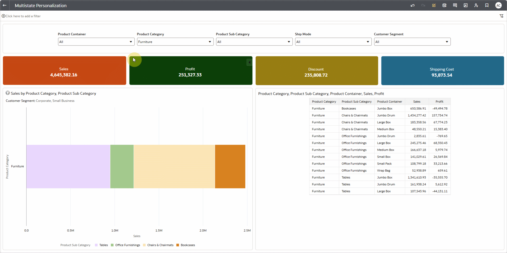
Task: Sort table by the Profit column header
Action: (439, 102)
